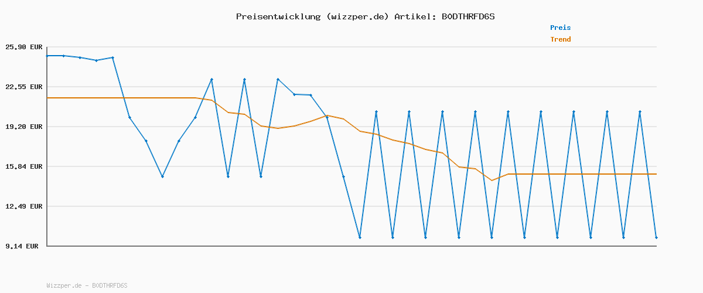The width and height of the screenshot is (703, 293).
Task: Click the word "Preisentwicklung" in the chart title
Action: click(278, 16)
